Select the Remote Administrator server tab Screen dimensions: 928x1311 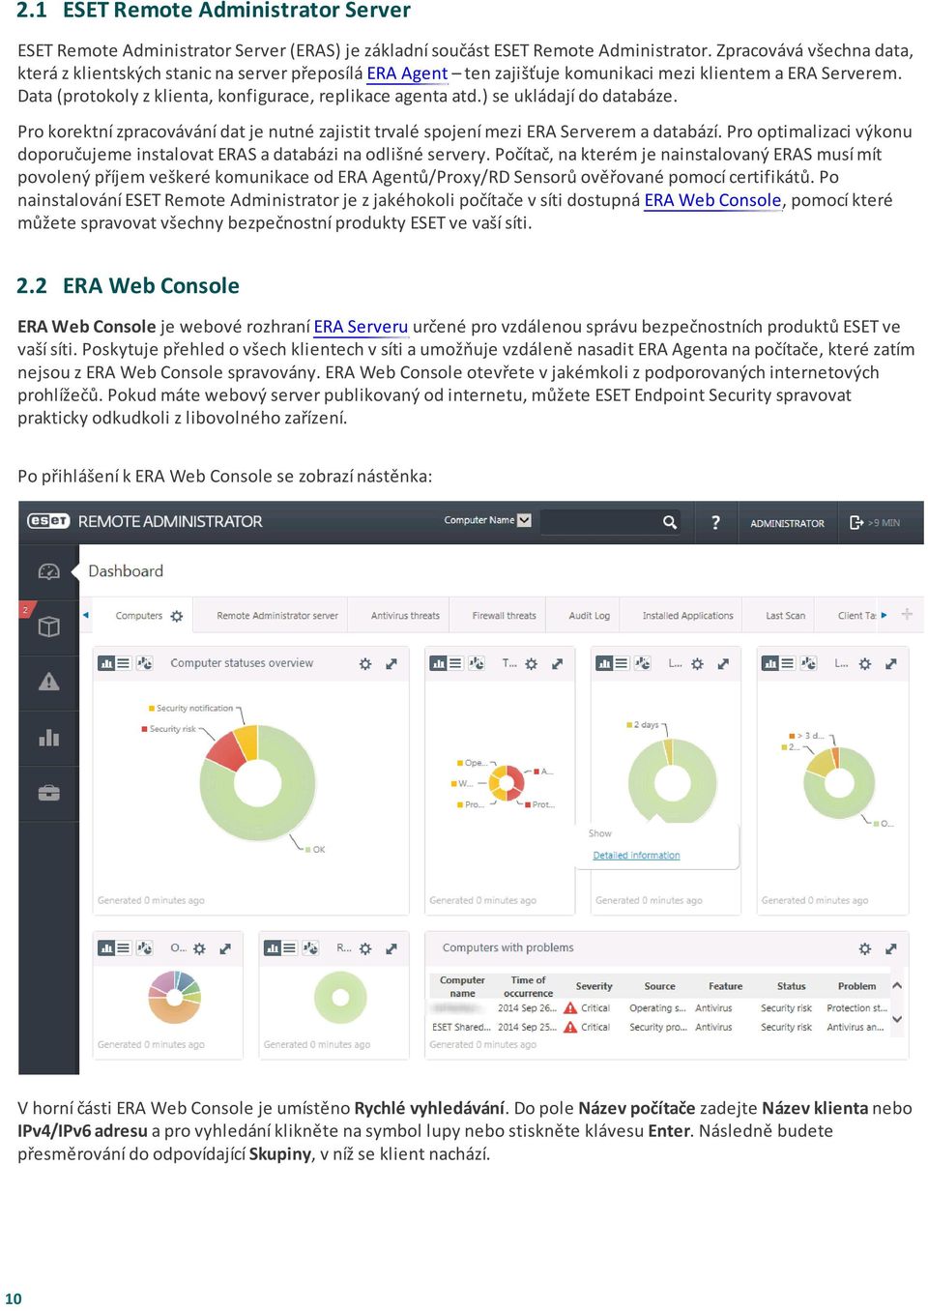tap(277, 615)
